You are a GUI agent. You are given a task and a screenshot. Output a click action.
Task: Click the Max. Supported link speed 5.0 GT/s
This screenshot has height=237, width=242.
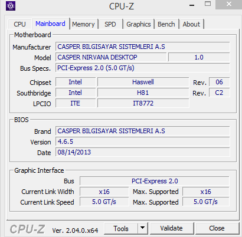(206, 202)
